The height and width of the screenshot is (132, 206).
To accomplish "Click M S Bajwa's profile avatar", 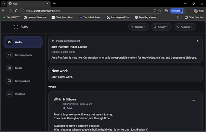I will 58,101.
